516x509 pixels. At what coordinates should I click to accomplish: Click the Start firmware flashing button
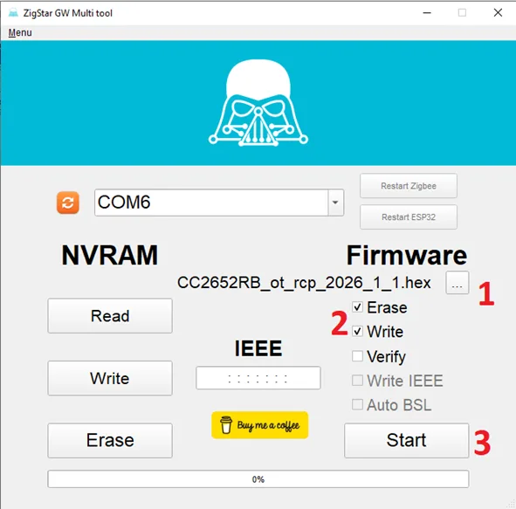pos(406,440)
